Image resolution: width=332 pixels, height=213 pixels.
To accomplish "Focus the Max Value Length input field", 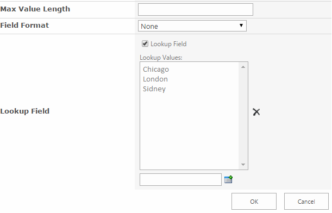I will tap(196, 10).
